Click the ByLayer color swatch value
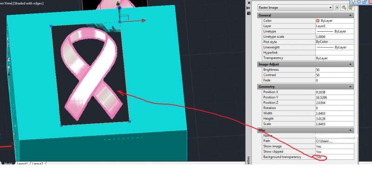 pyautogui.click(x=334, y=20)
